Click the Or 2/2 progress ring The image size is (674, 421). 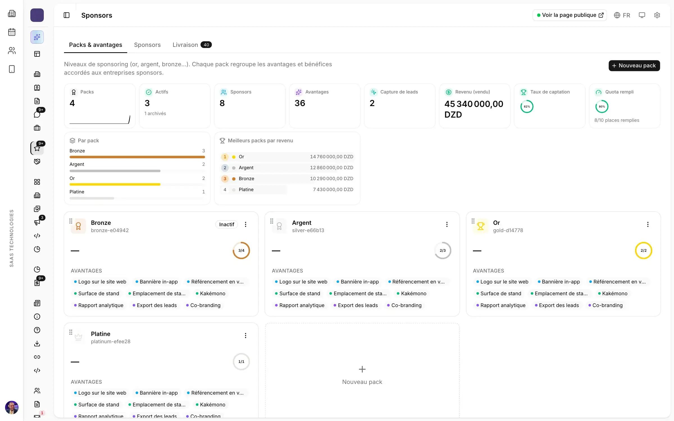(x=643, y=250)
